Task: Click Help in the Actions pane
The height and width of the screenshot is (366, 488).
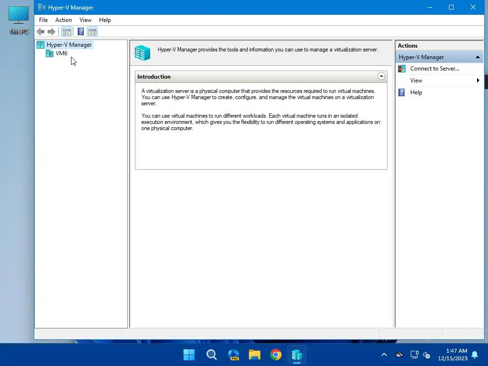Action: (416, 92)
